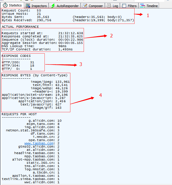Click the mpp.taobao.com host row

42,156
